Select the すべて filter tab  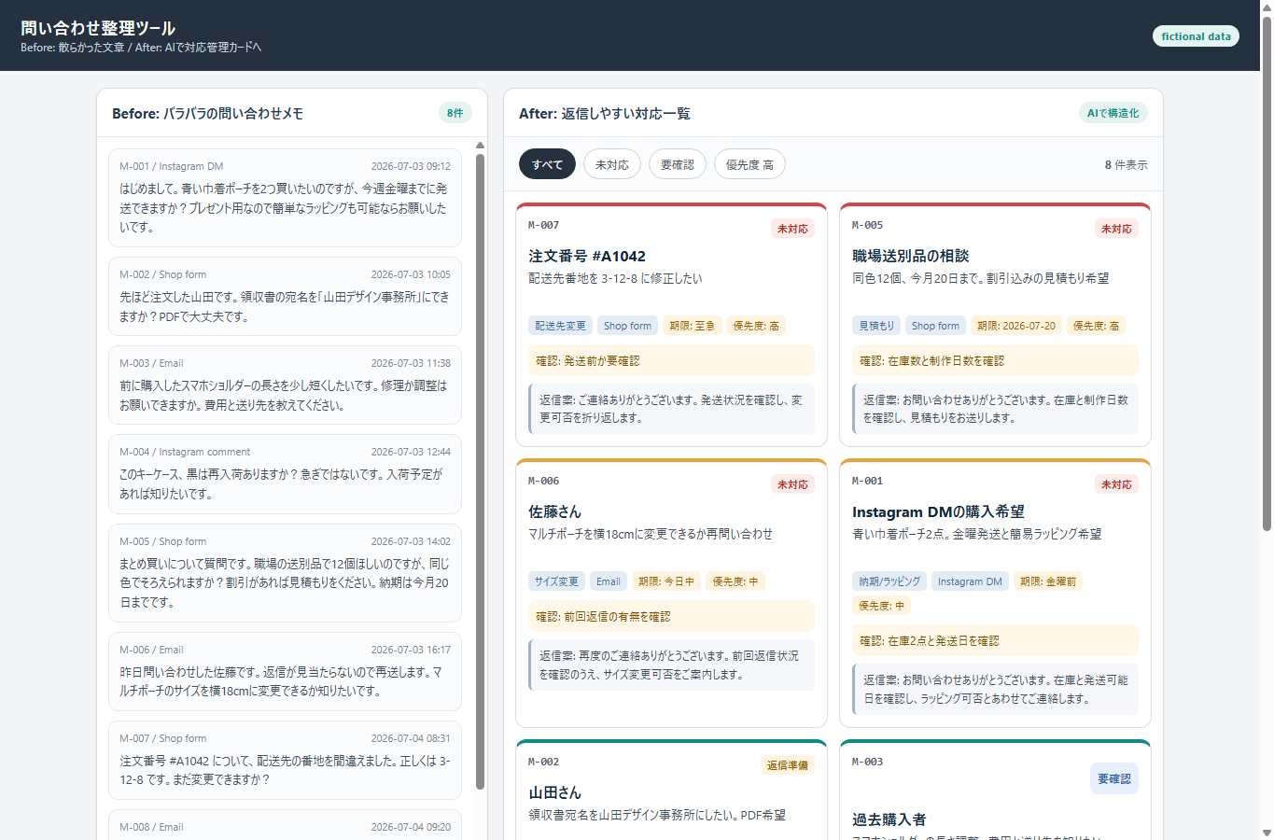(x=547, y=164)
